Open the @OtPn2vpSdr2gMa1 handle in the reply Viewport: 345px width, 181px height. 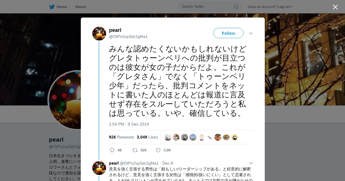click(139, 163)
